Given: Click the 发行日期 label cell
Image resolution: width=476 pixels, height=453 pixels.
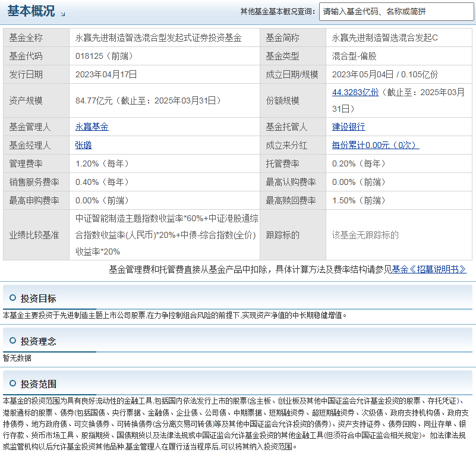Looking at the screenshot, I should [x=36, y=74].
